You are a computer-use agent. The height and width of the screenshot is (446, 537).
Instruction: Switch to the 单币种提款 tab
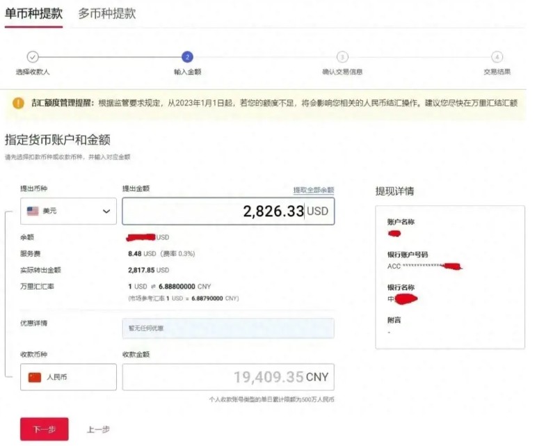pos(33,13)
